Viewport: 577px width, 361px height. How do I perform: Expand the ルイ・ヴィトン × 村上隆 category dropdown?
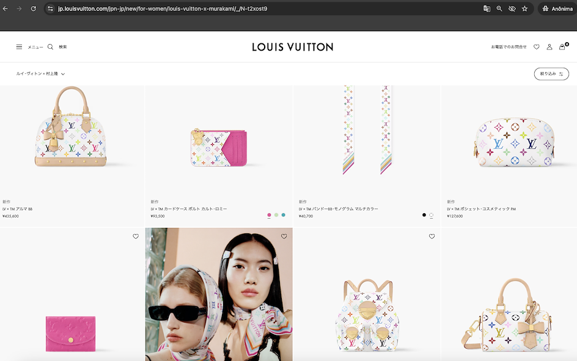(x=40, y=74)
